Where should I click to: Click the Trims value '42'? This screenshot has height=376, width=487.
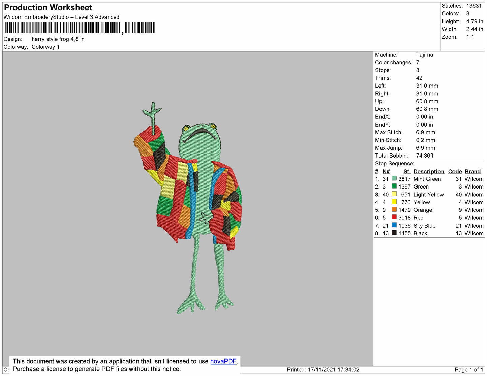419,78
